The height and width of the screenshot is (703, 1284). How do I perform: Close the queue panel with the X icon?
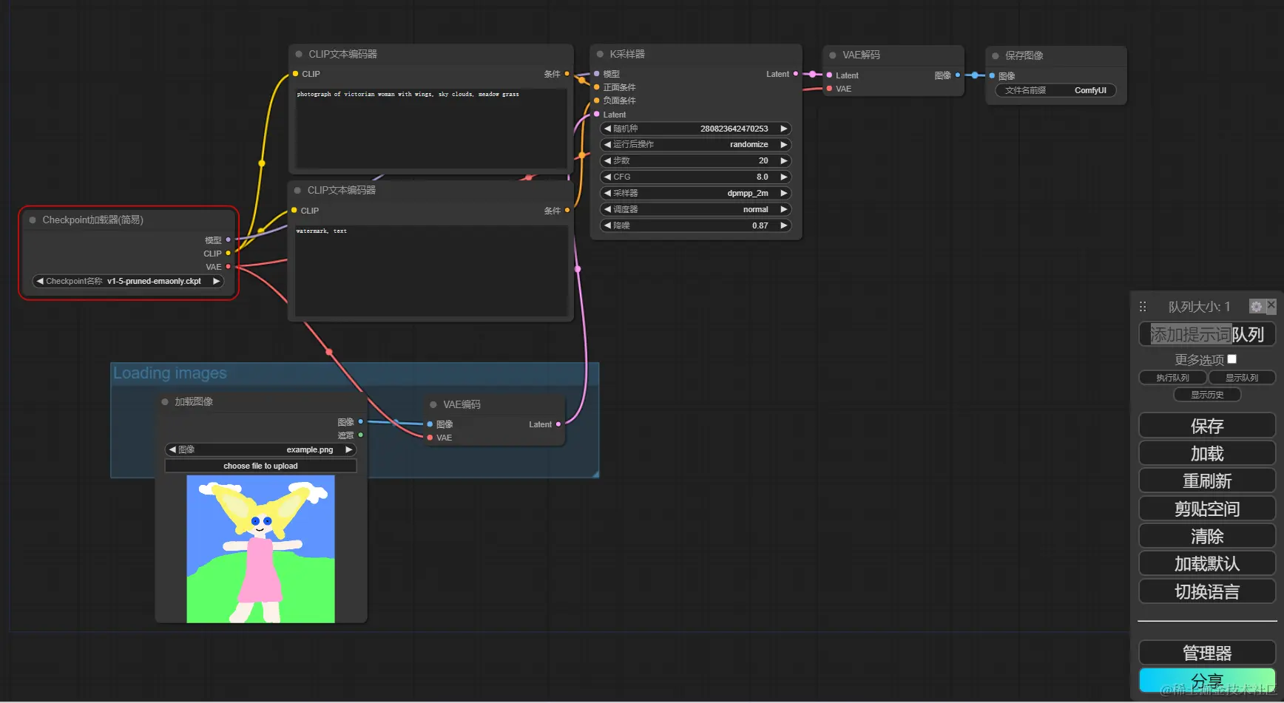1271,305
